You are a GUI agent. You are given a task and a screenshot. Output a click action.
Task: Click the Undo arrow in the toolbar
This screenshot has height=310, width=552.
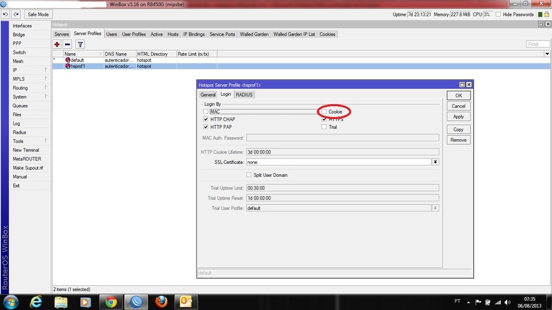coord(6,14)
